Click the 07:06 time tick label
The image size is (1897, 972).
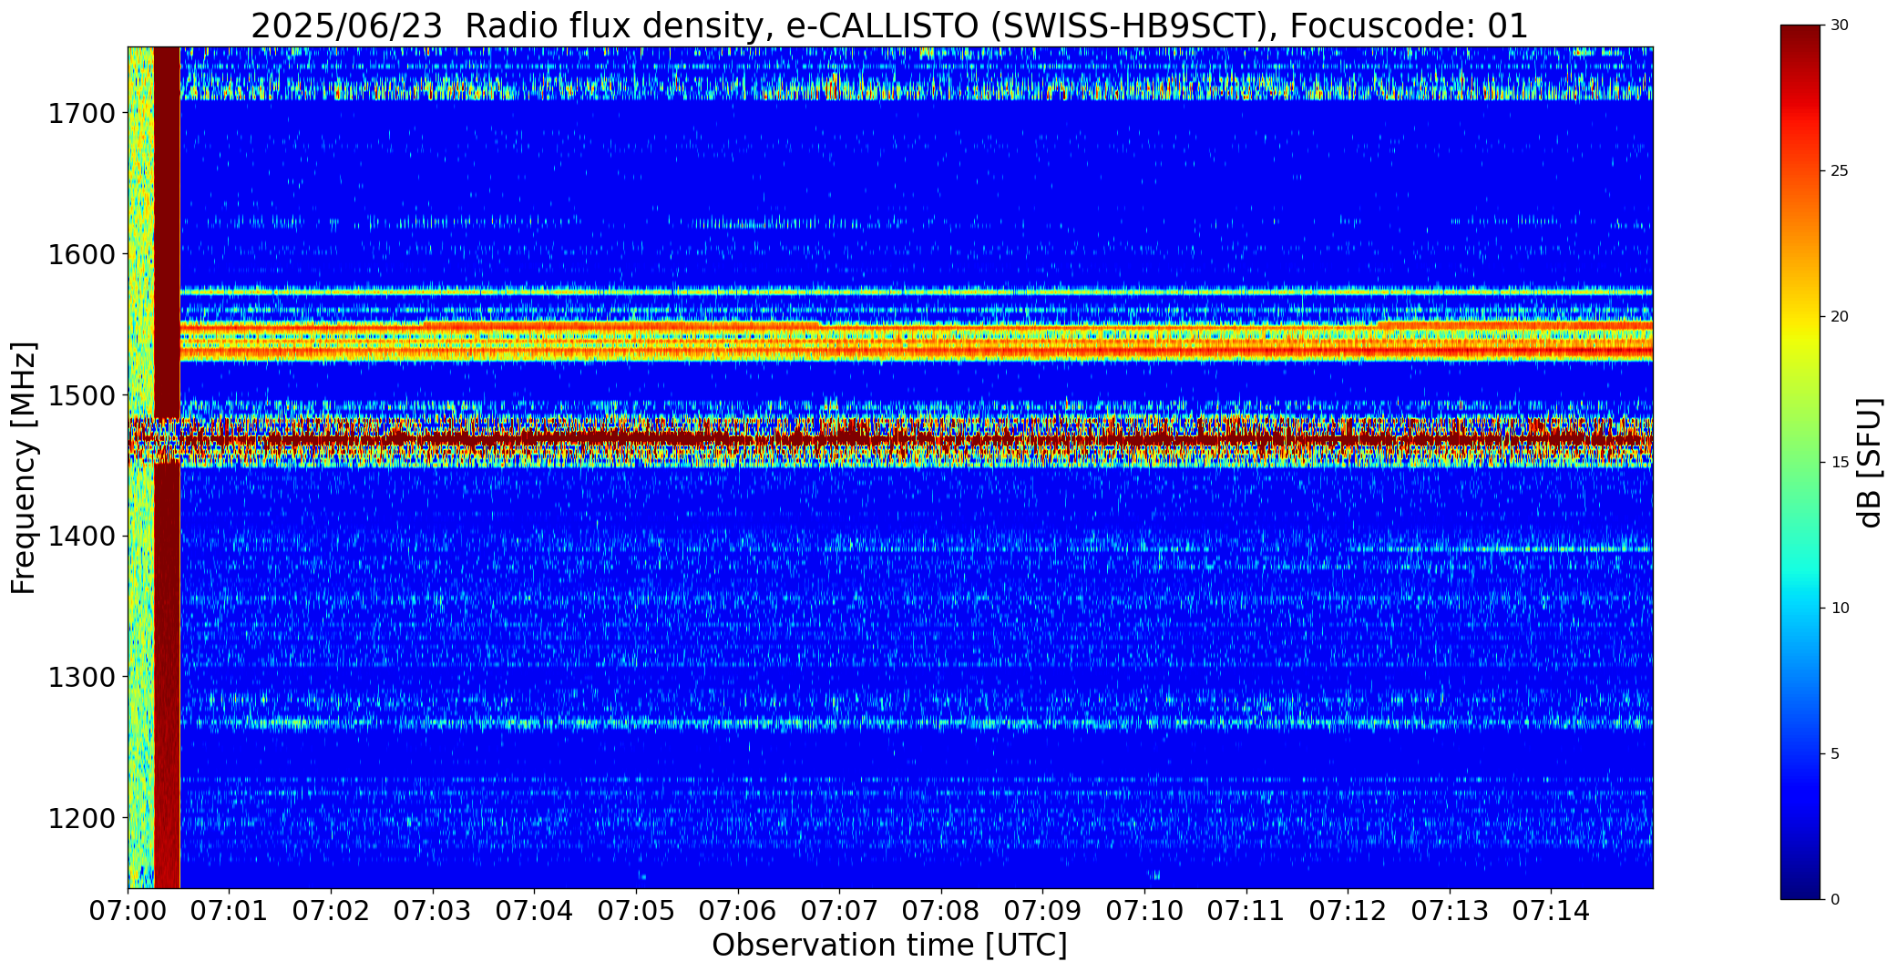[x=738, y=911]
